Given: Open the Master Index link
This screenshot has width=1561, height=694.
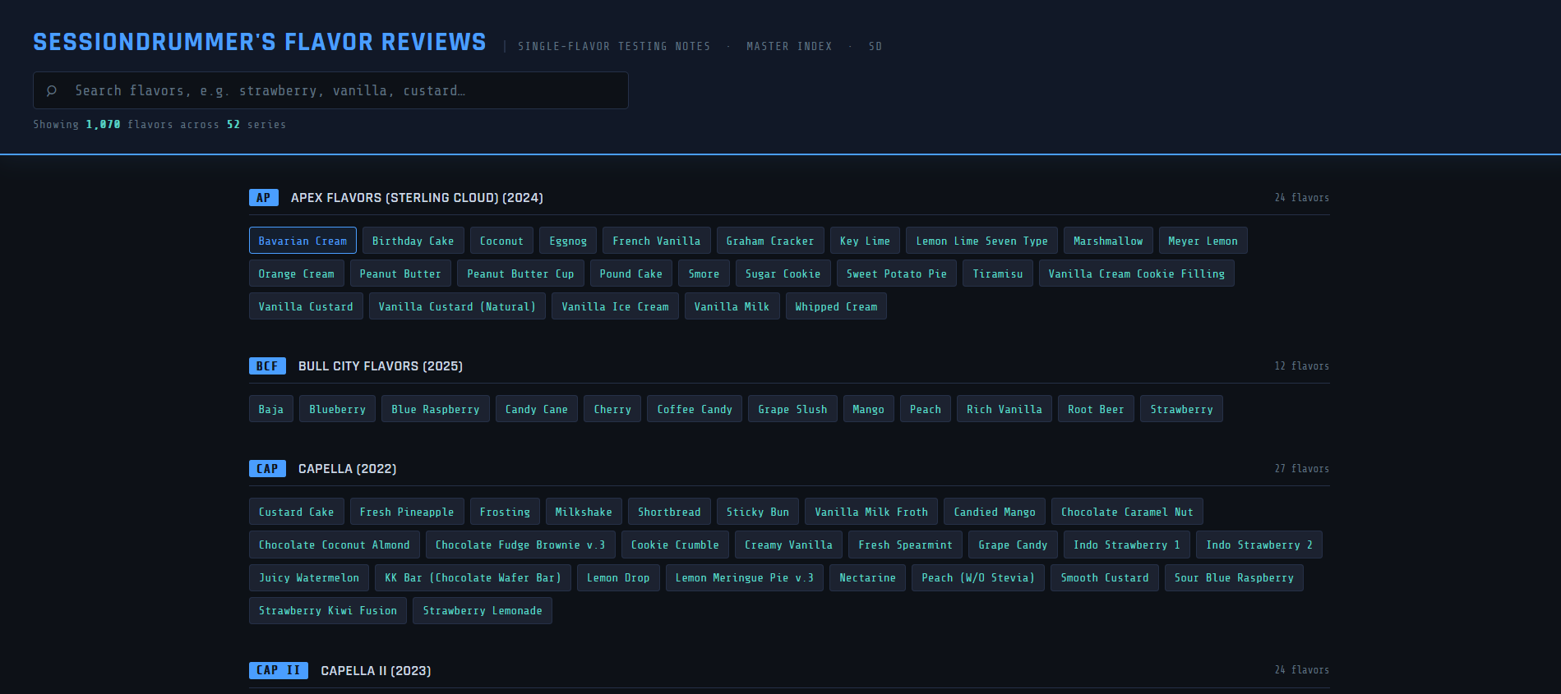Looking at the screenshot, I should pos(788,47).
